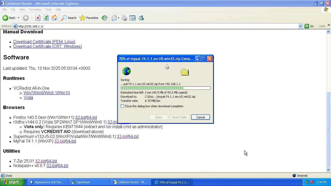Expand the Forward button history dropdown arrow
The height and width of the screenshot is (186, 331).
coord(31,18)
